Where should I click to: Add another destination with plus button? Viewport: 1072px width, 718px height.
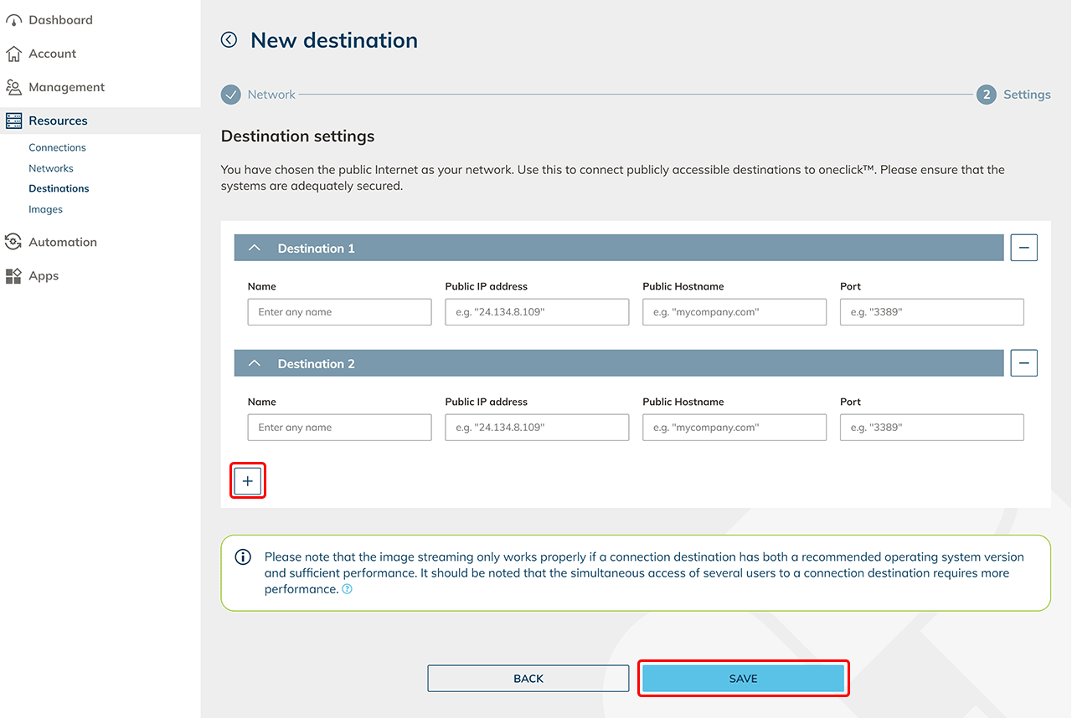[248, 481]
